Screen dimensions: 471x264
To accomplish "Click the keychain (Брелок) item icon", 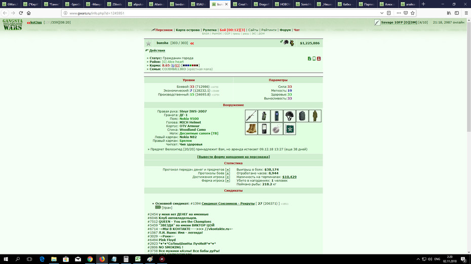I will pos(277,129).
